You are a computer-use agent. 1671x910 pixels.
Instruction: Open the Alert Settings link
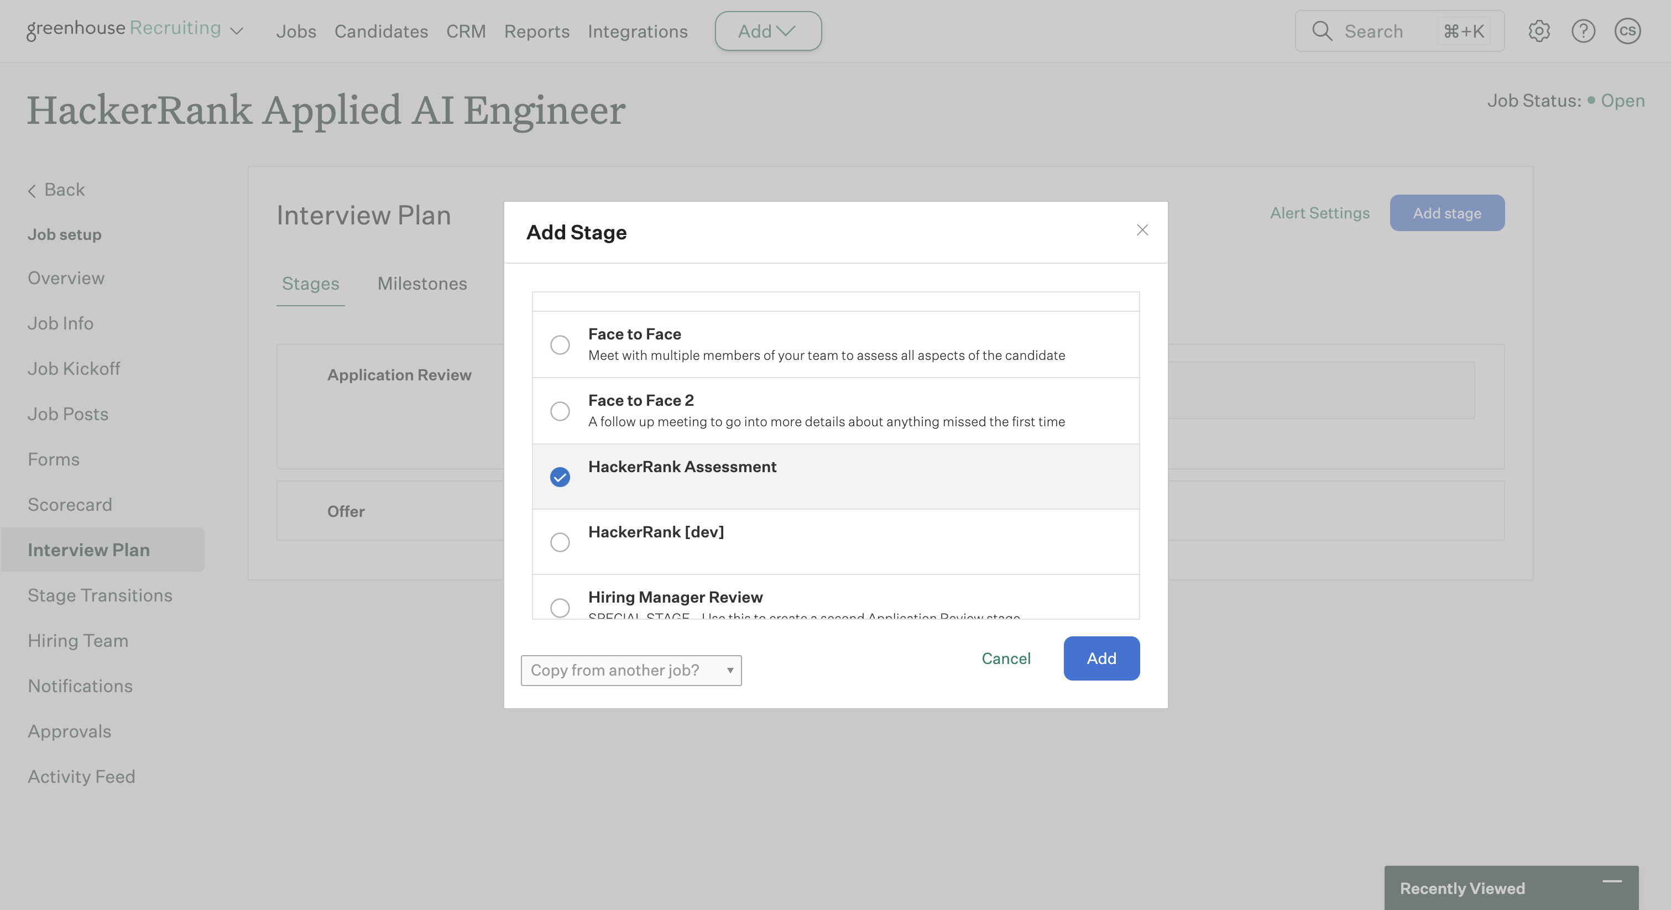coord(1319,213)
